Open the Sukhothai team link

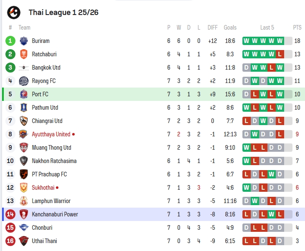[43, 188]
